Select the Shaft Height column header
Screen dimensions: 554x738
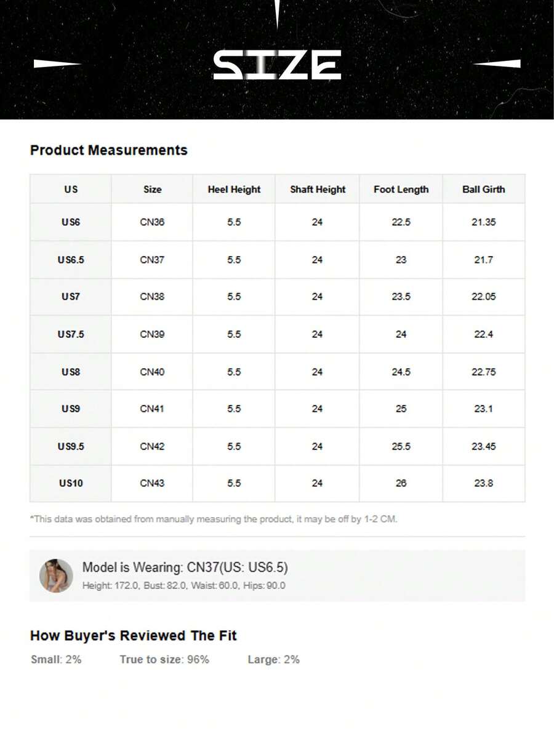[x=318, y=190]
